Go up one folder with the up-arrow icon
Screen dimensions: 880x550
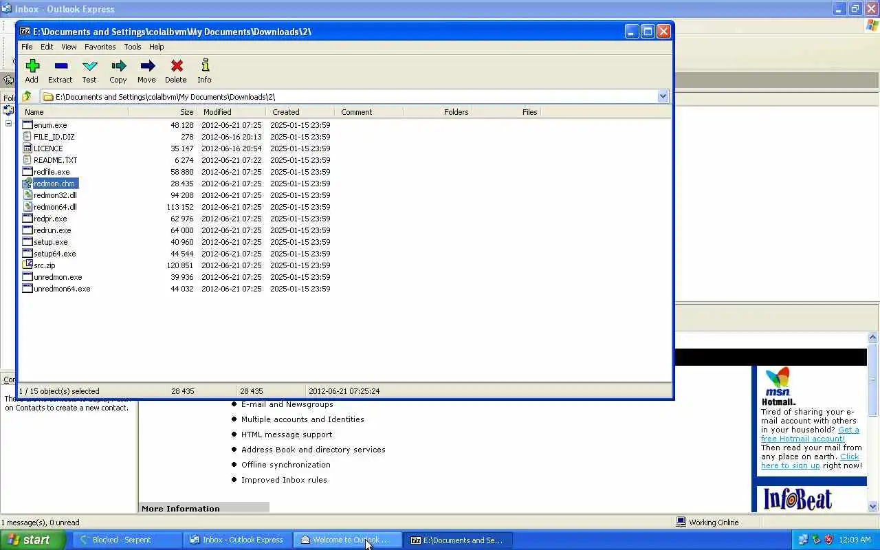coord(27,96)
